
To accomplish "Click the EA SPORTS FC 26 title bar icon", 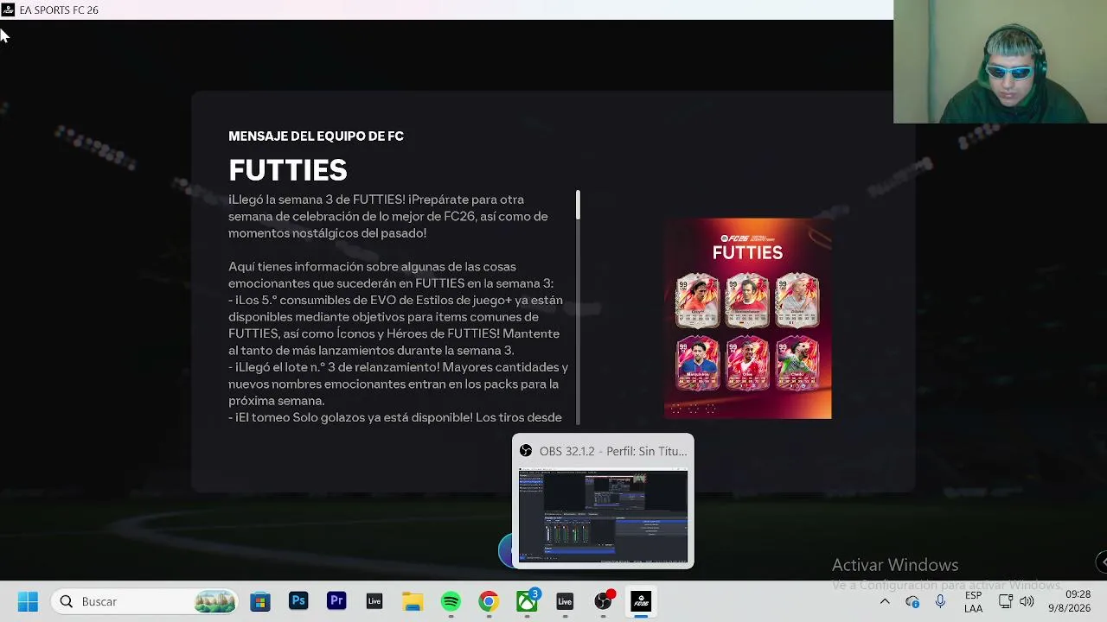I will pyautogui.click(x=8, y=10).
